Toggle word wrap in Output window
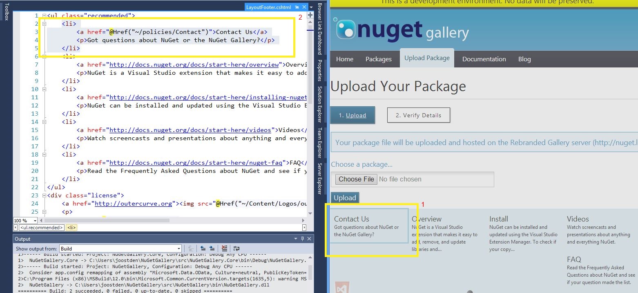The height and width of the screenshot is (293, 638). coord(236,248)
